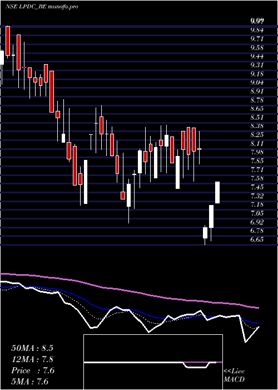The image size is (278, 390).
Task: Select the 9.84 price axis label
Action: (x=257, y=30)
